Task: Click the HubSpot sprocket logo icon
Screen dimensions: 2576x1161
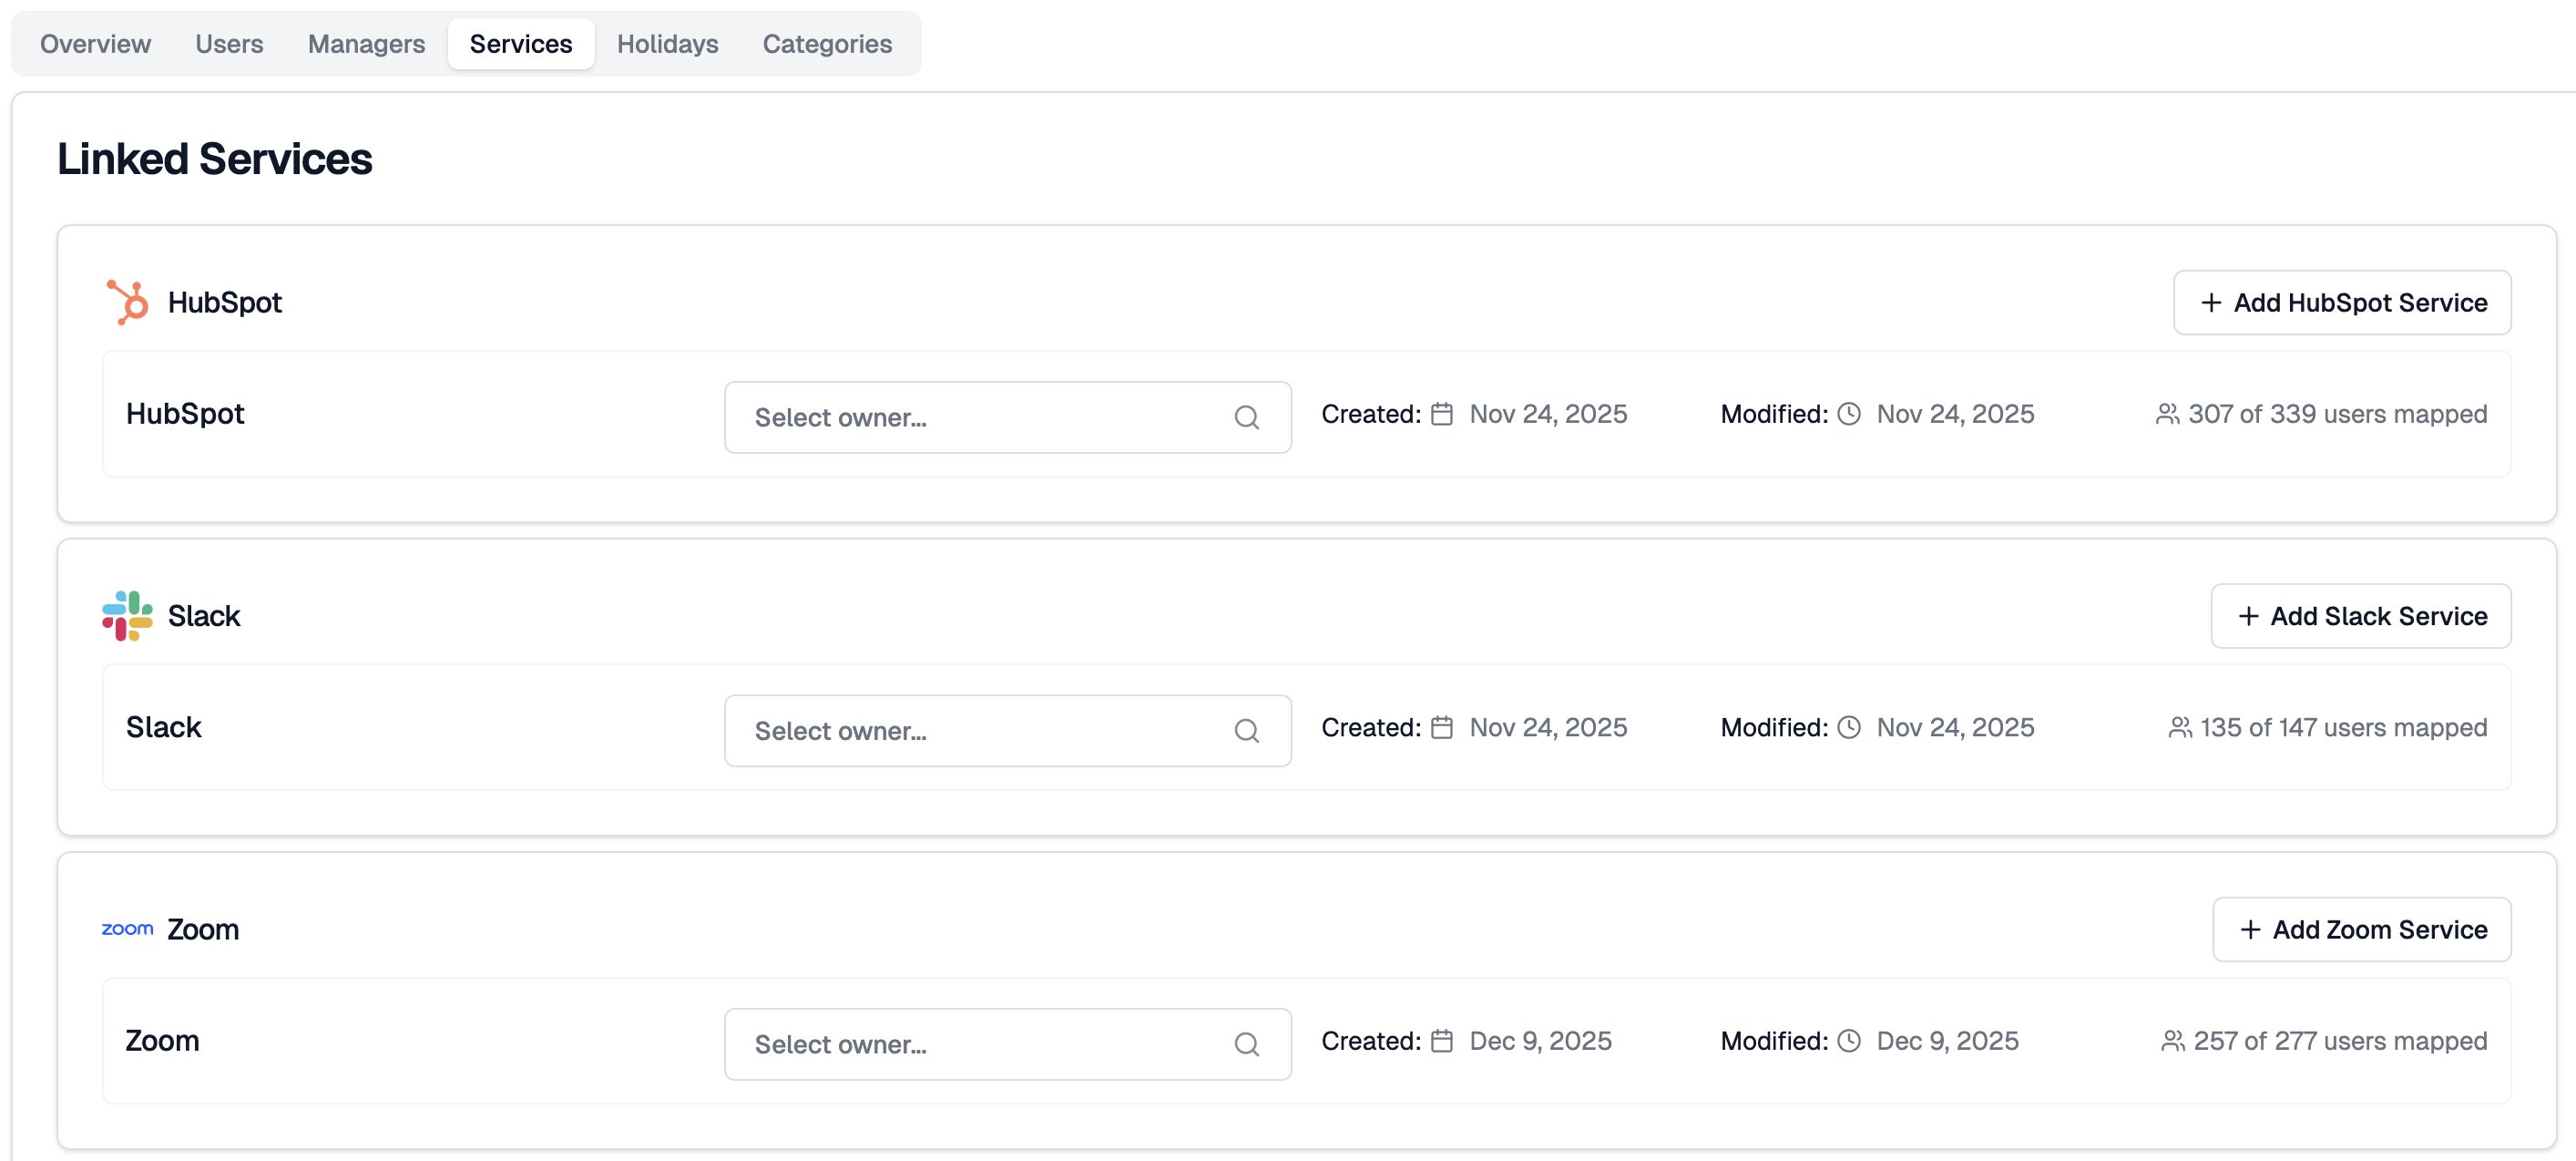Action: click(x=128, y=303)
